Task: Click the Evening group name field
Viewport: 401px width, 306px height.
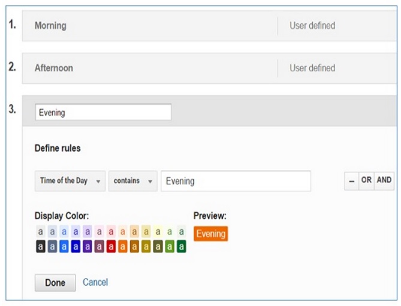Action: [x=102, y=112]
